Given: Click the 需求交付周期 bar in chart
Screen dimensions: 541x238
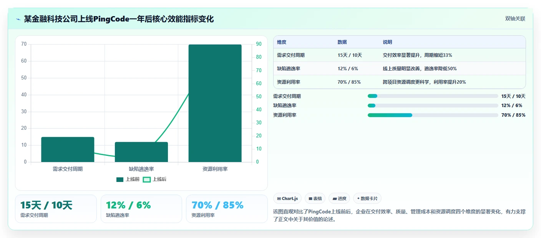Looking at the screenshot, I should click(x=68, y=149).
